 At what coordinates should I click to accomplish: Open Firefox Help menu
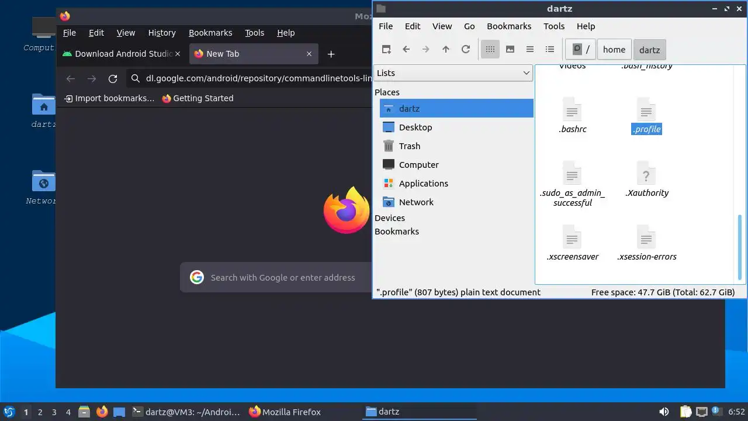pos(286,33)
